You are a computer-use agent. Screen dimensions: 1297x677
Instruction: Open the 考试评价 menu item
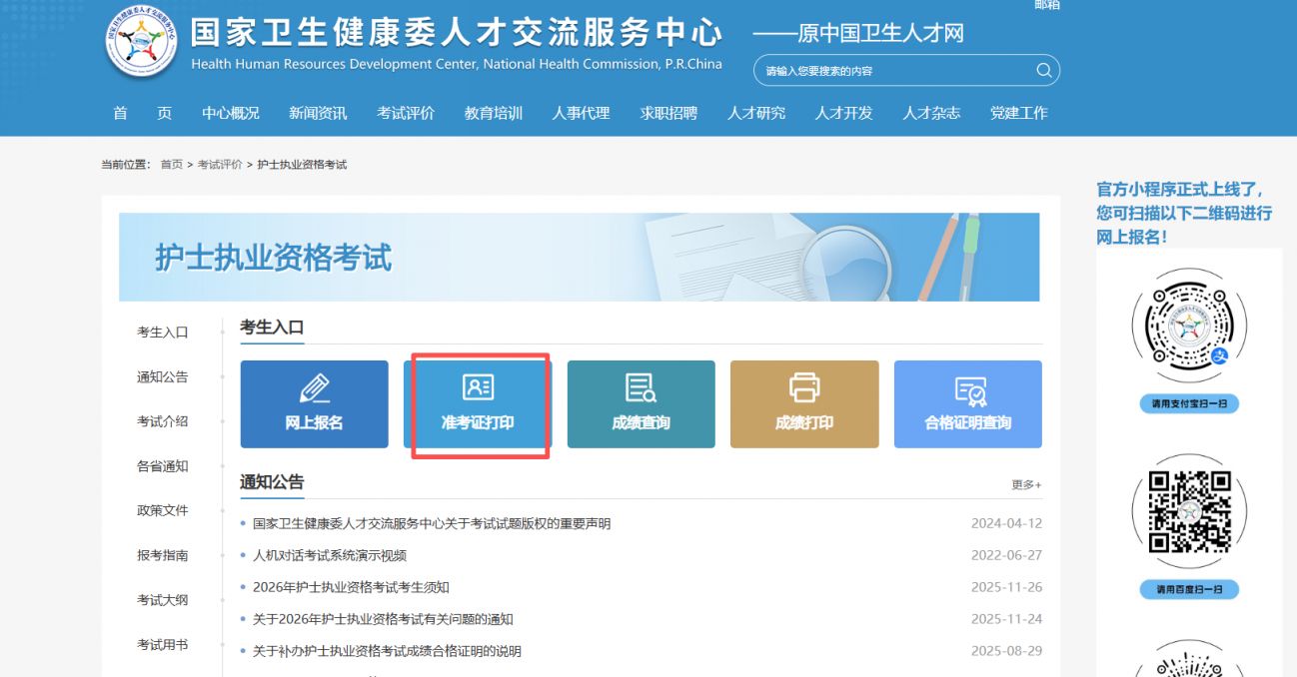404,113
